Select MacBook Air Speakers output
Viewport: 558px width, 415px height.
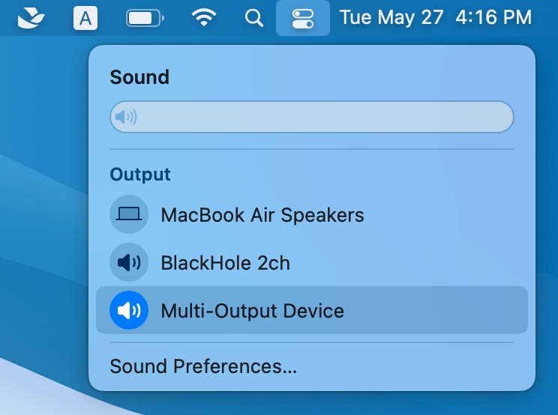312,214
